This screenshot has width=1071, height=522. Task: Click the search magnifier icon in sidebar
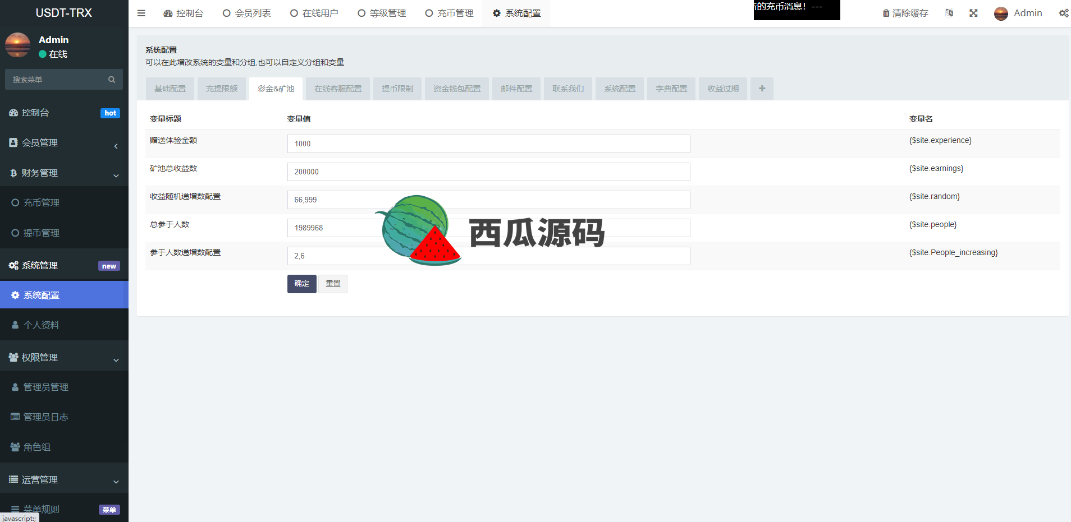pos(112,80)
